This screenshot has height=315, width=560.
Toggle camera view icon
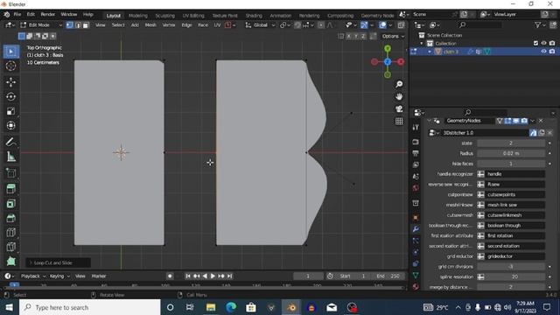tap(399, 108)
